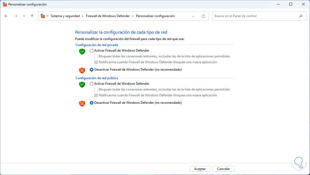310x175 pixels.
Task: Expand the hidden breadcrumb chevrons in address bar
Action: point(47,16)
